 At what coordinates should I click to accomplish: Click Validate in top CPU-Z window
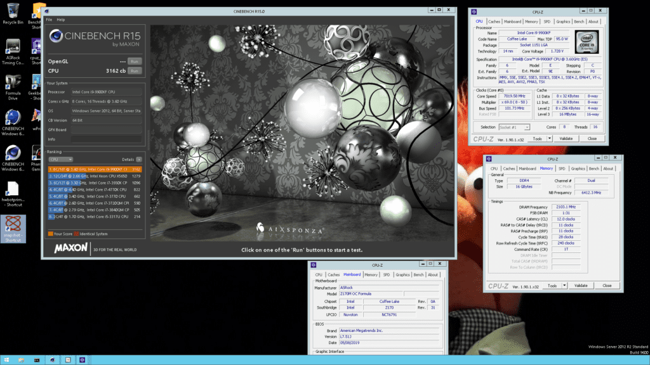566,139
